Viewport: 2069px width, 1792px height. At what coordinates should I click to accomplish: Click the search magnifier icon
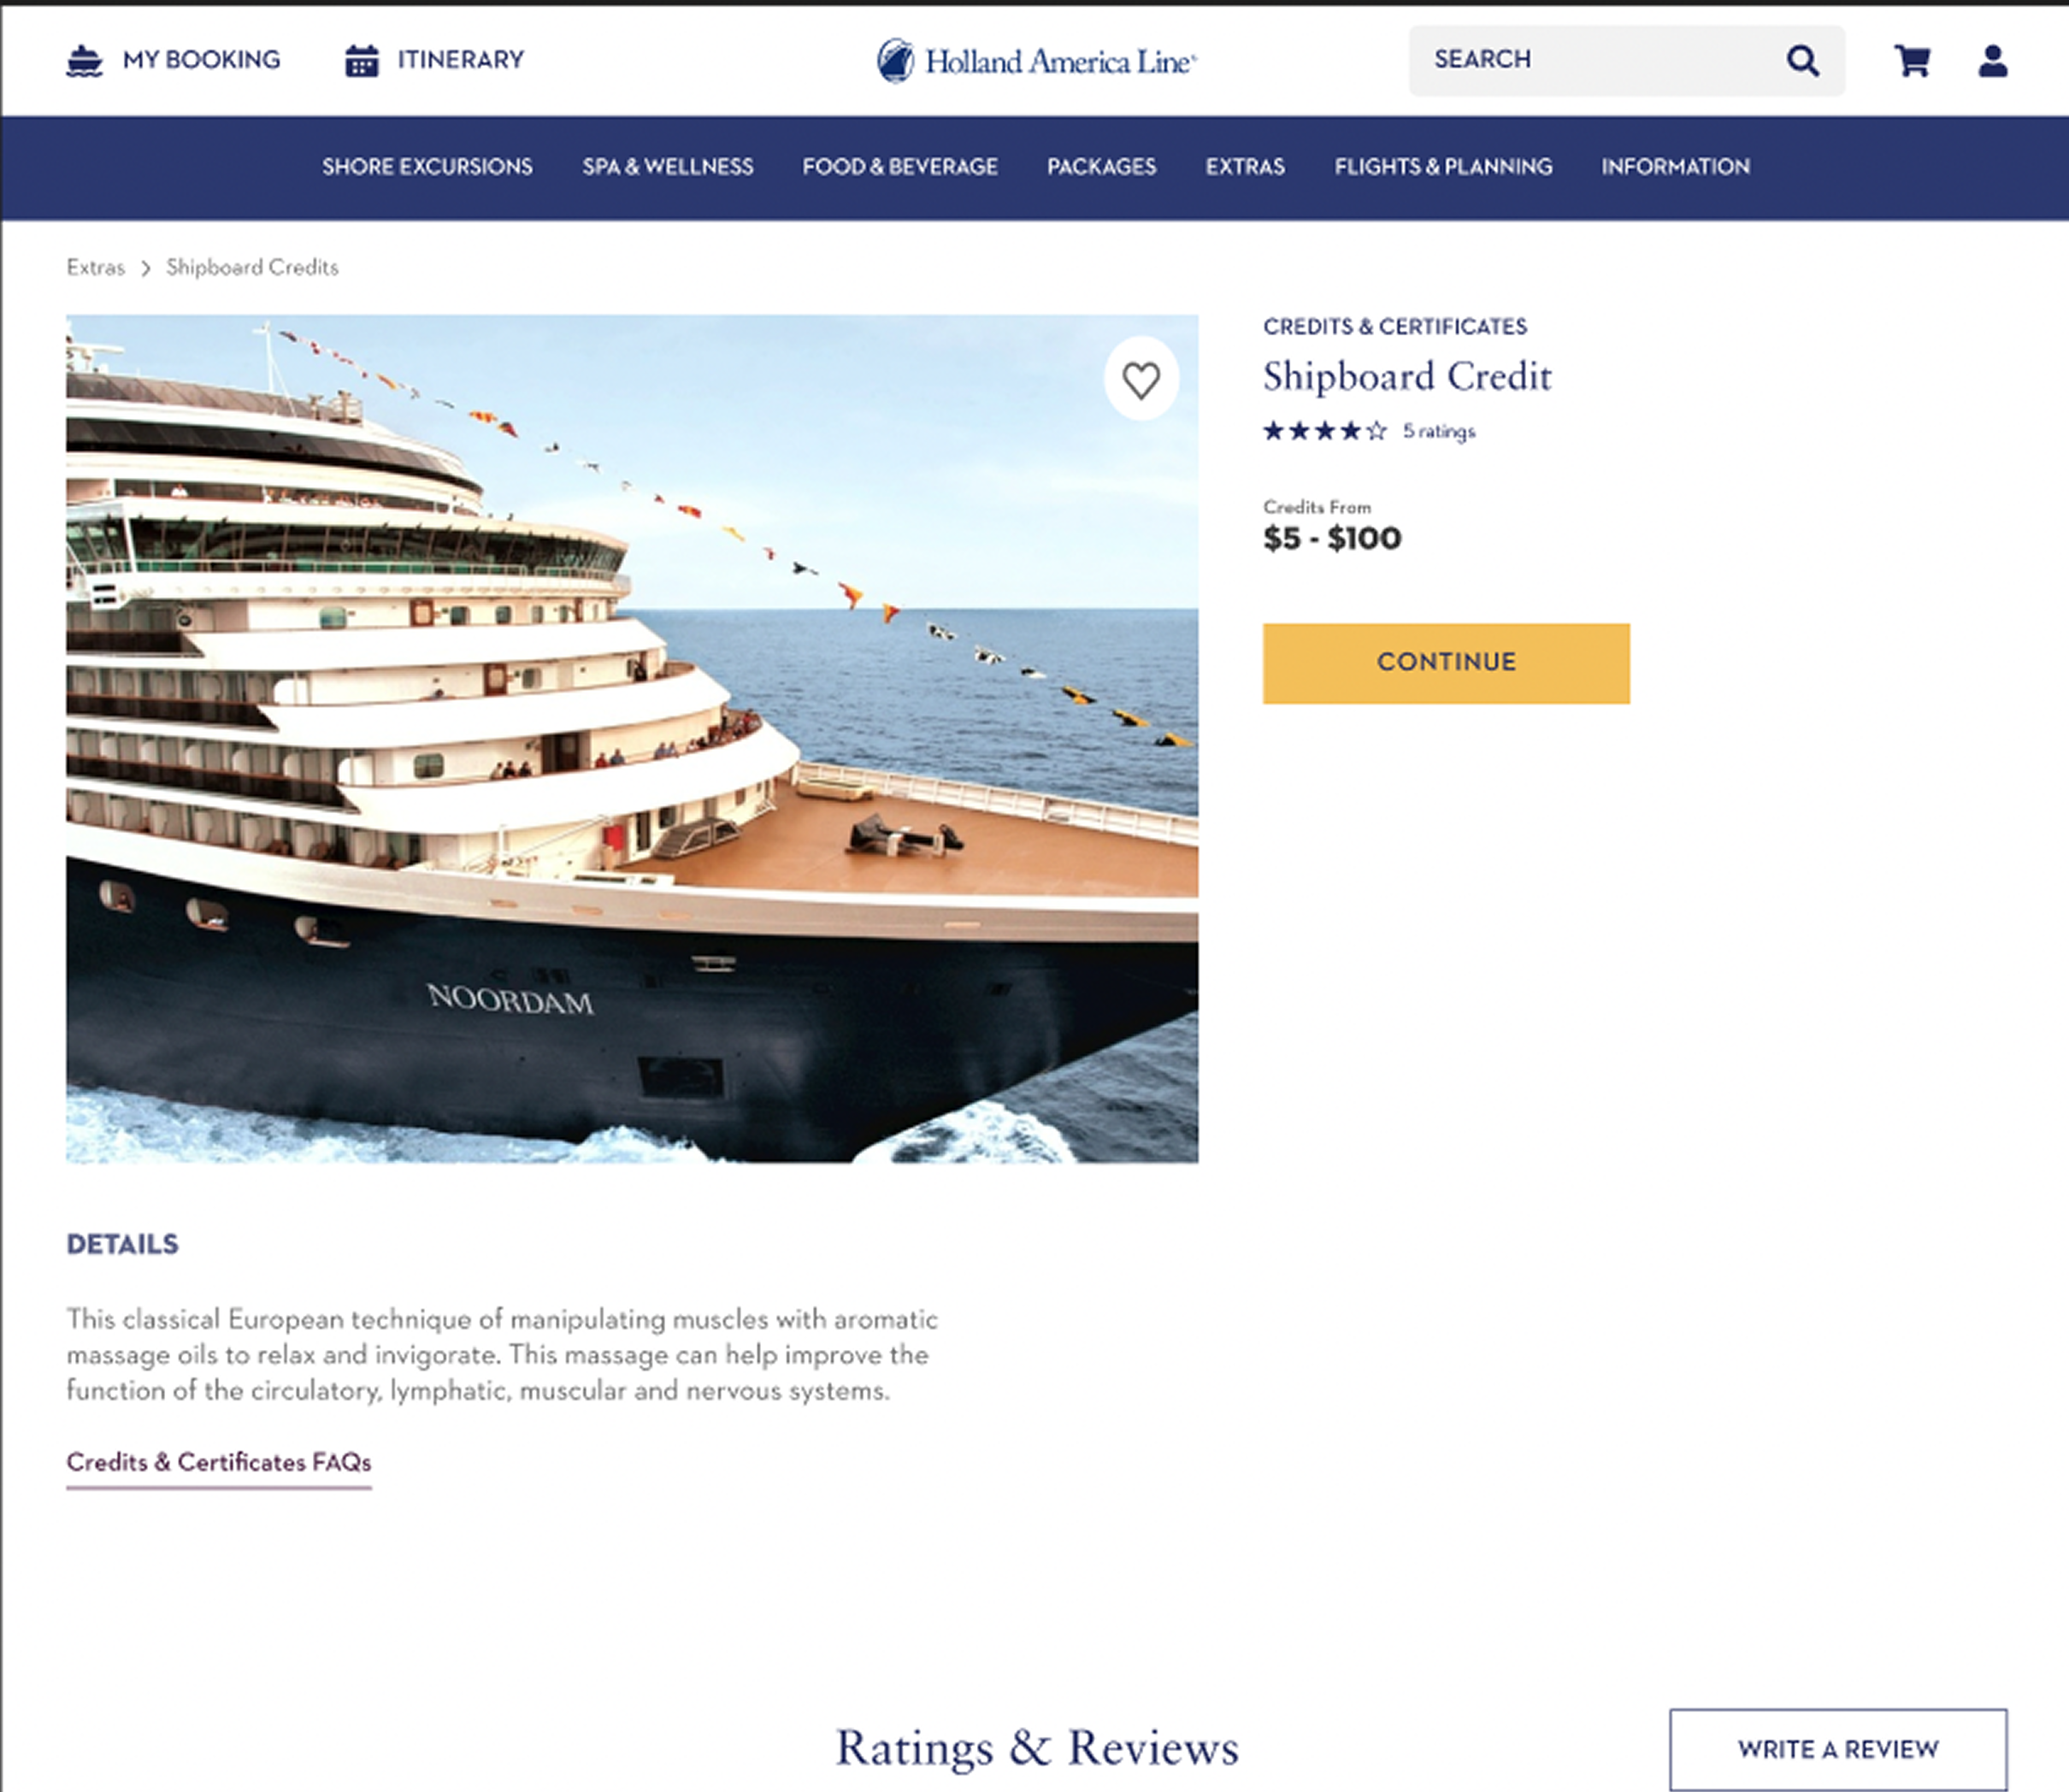click(1803, 61)
